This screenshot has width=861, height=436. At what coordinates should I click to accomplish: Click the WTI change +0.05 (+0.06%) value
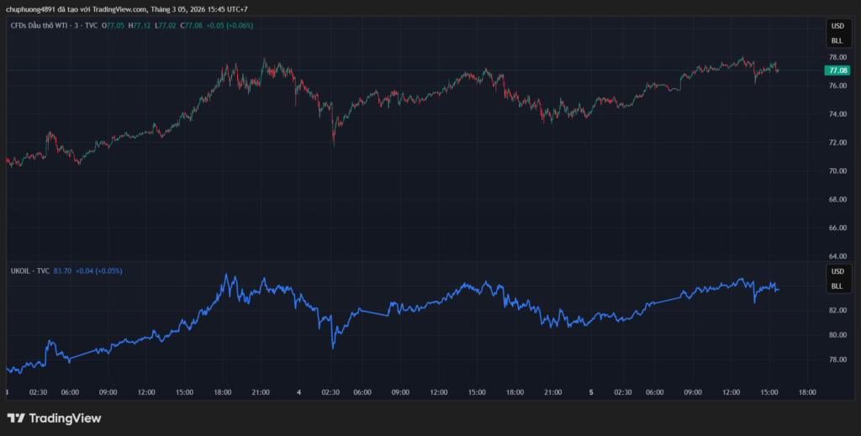point(230,25)
